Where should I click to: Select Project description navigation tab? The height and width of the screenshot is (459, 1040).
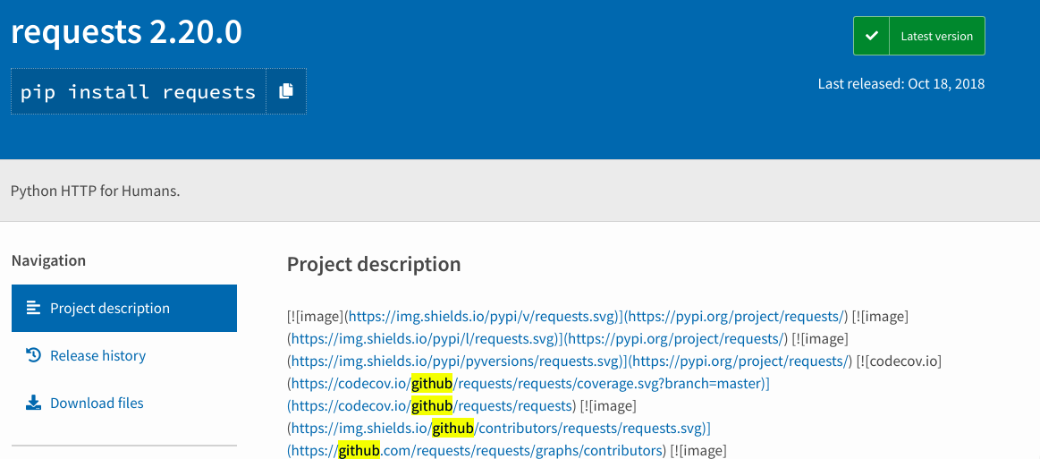pos(124,308)
